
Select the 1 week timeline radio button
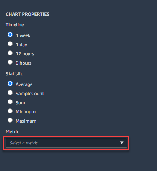10,35
